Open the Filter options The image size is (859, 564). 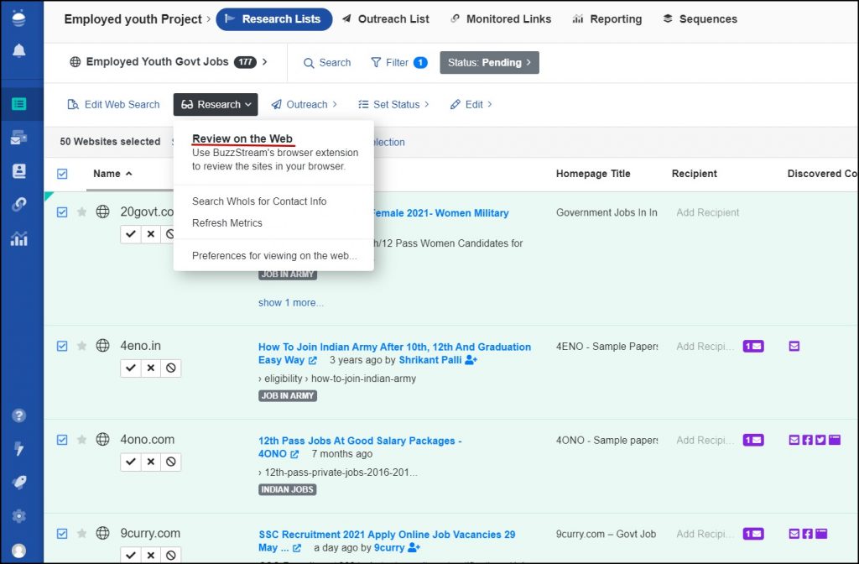click(x=398, y=62)
